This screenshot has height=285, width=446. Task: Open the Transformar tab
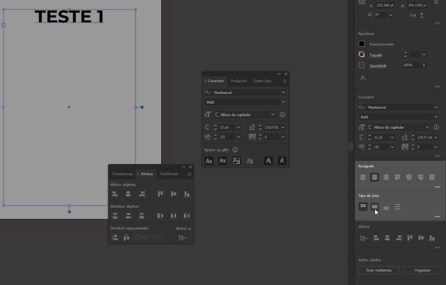pyautogui.click(x=122, y=174)
